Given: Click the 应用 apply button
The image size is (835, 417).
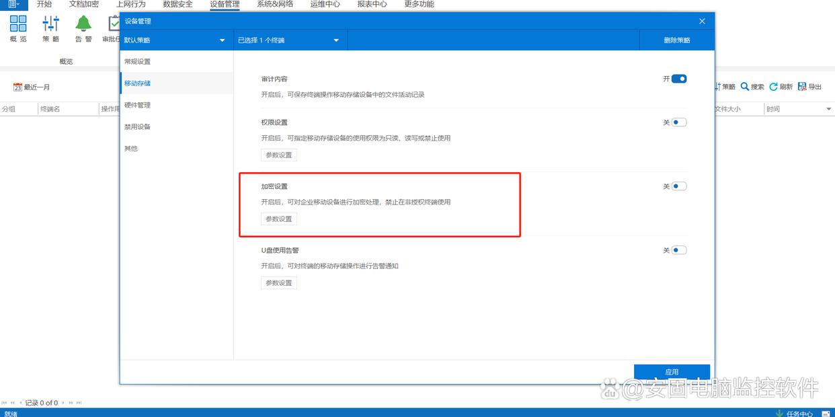Looking at the screenshot, I should [x=672, y=372].
